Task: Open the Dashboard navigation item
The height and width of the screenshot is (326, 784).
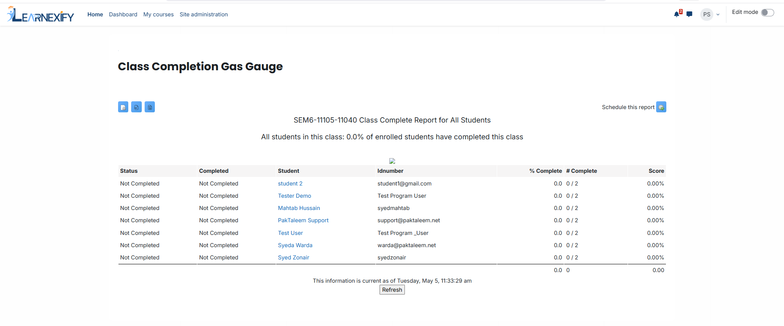Action: [123, 14]
